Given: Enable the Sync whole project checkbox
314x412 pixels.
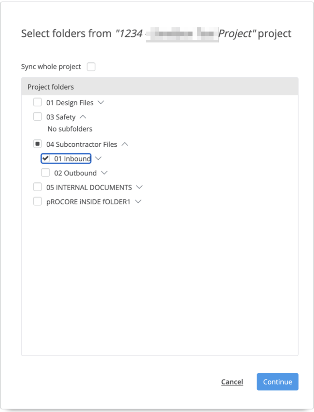Looking at the screenshot, I should (91, 66).
